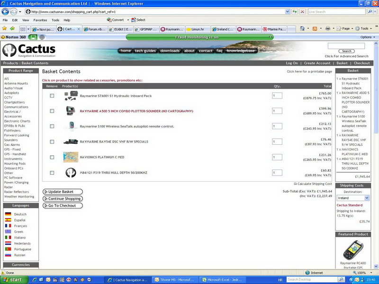Click the Navionics Platinium map thumbnail
This screenshot has height=284, width=379.
point(71,157)
